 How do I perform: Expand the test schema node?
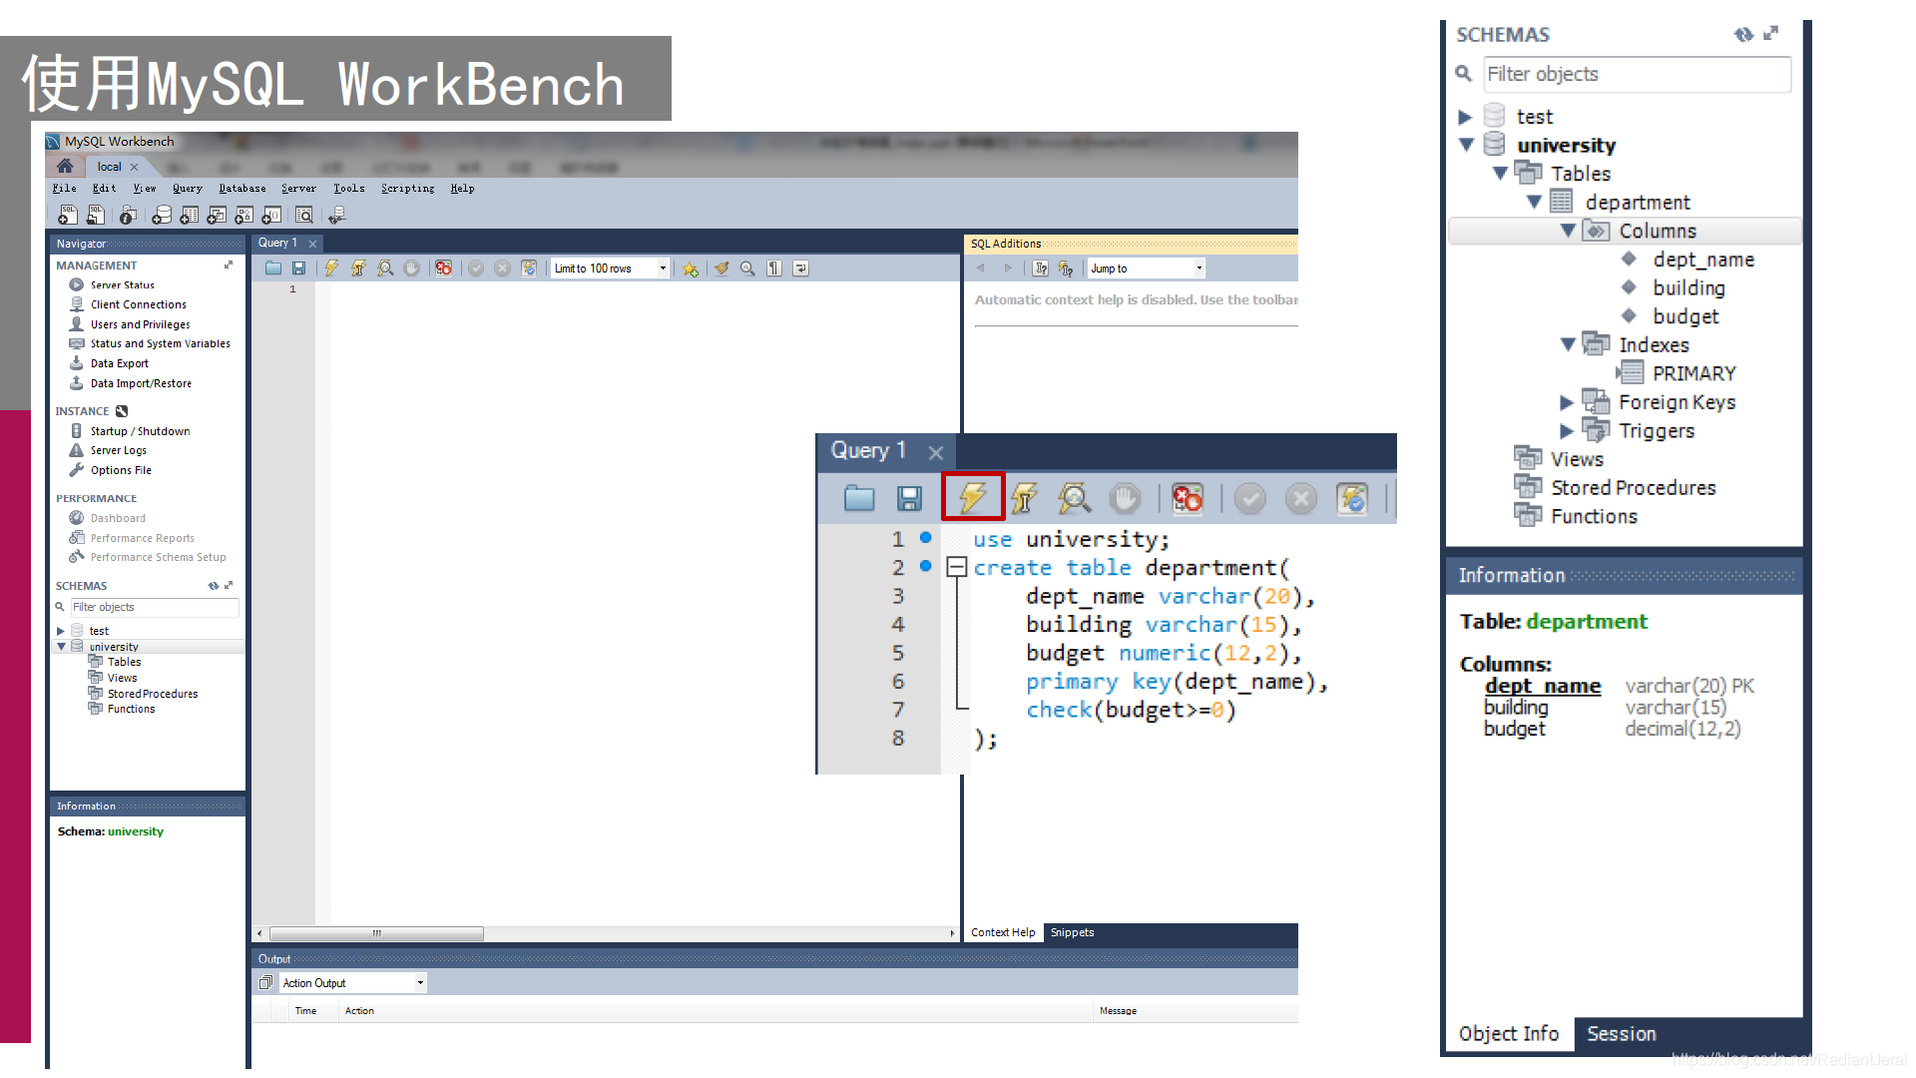tap(1464, 117)
